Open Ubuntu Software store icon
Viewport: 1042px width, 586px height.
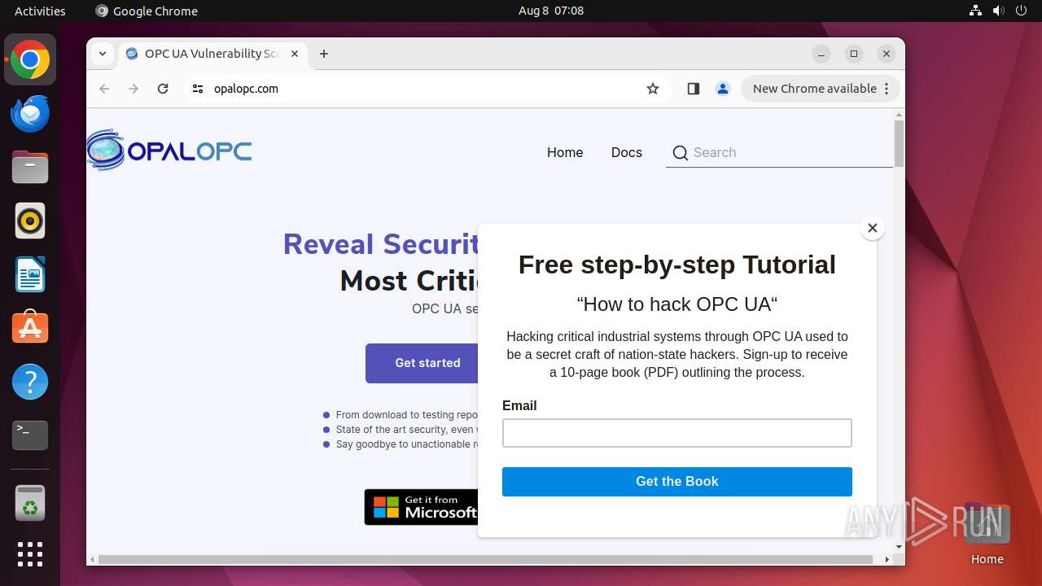30,328
